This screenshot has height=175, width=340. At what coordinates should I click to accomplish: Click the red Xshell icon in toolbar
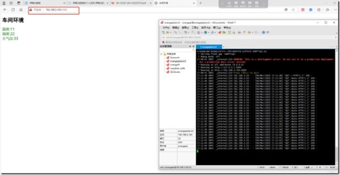pos(219,33)
